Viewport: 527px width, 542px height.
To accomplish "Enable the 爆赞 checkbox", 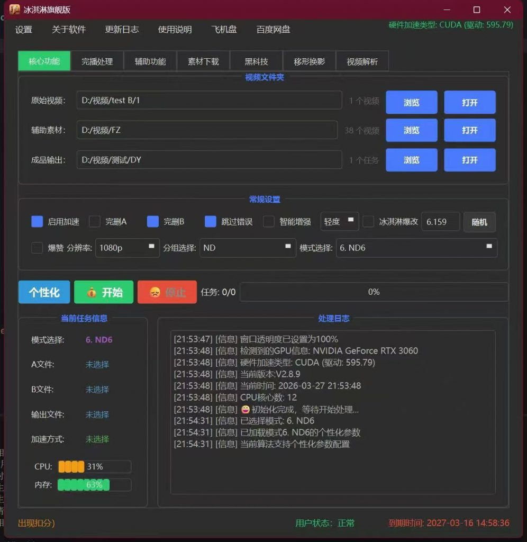I will [x=37, y=248].
